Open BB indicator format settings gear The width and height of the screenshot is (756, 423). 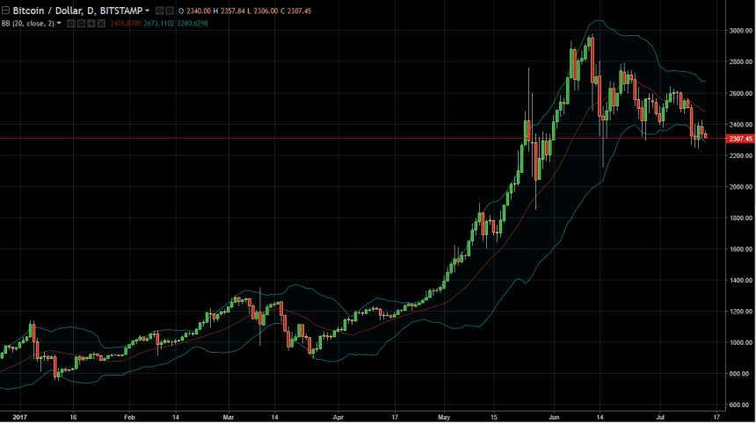click(82, 23)
